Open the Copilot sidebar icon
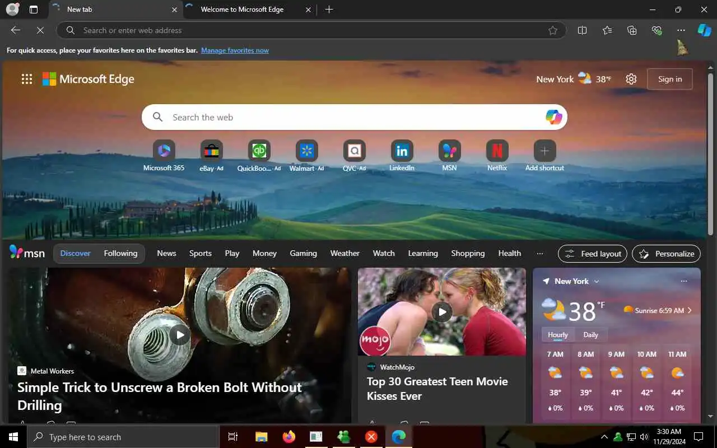717x448 pixels. click(x=704, y=30)
